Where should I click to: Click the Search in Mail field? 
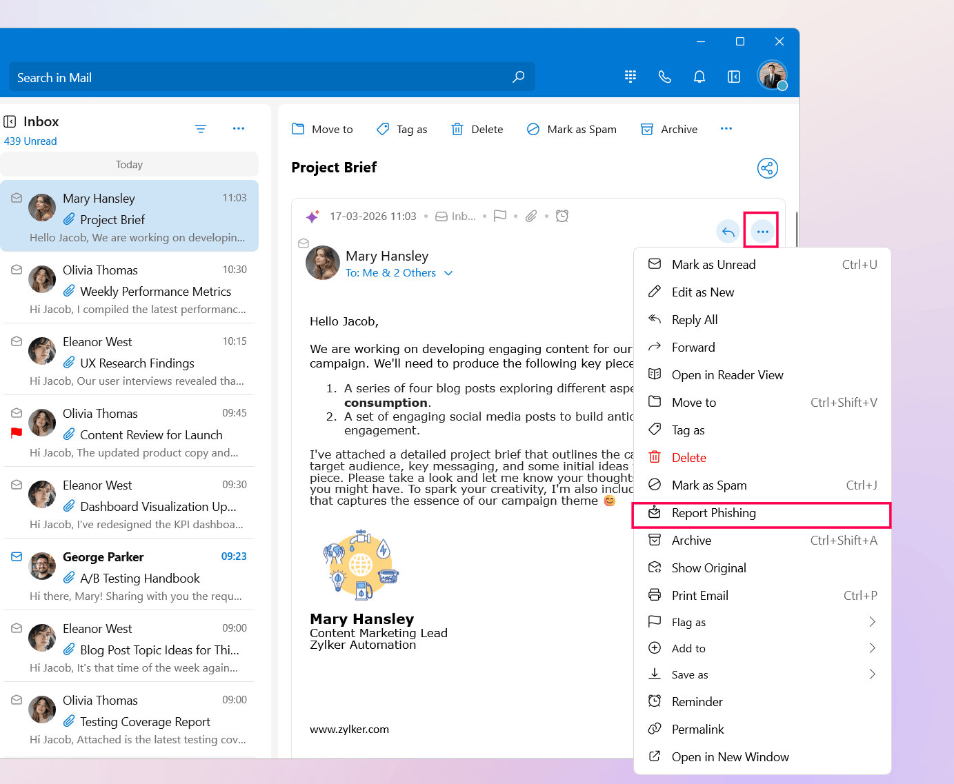tap(262, 77)
